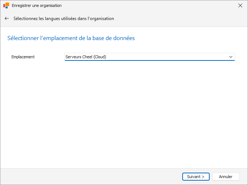The image size is (248, 185).
Task: Cancel the wizard with the Annuler button
Action: [226, 177]
